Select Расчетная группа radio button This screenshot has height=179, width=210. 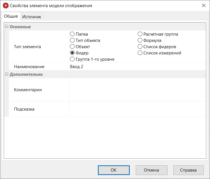[x=140, y=34]
